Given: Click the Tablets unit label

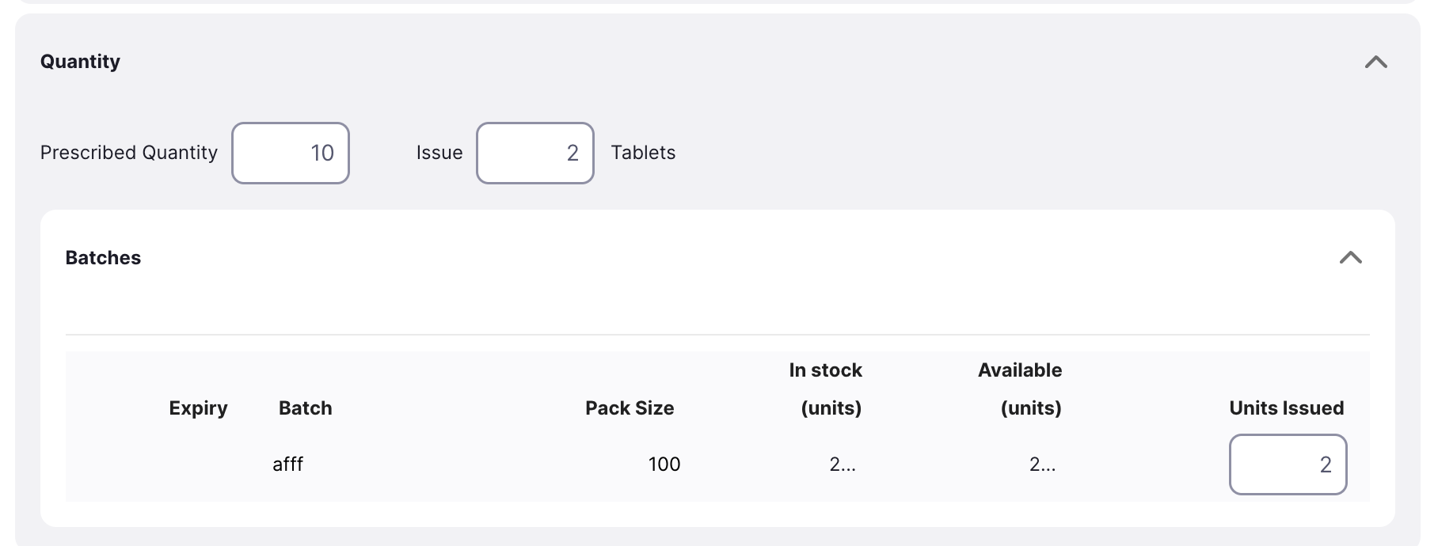Looking at the screenshot, I should [x=643, y=153].
